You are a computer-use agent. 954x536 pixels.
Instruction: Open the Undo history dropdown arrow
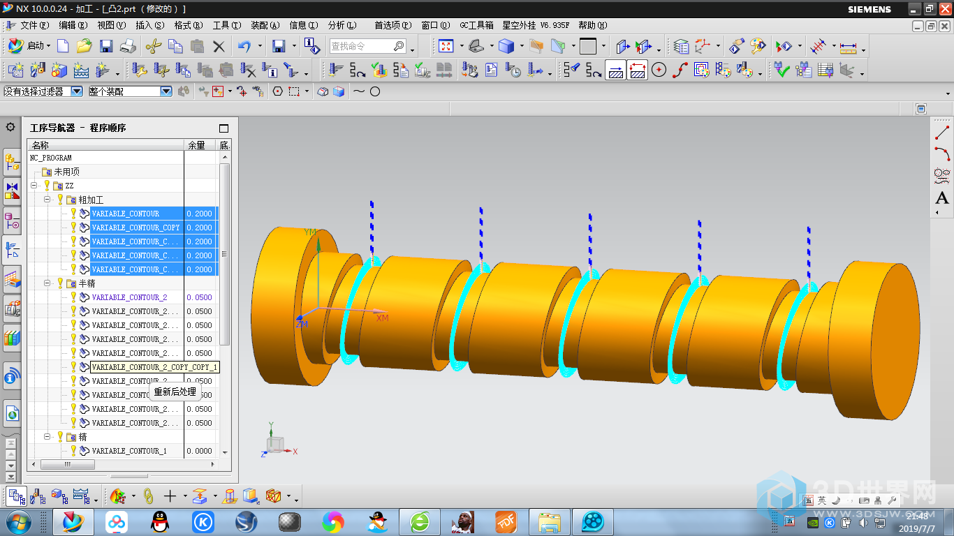click(260, 46)
